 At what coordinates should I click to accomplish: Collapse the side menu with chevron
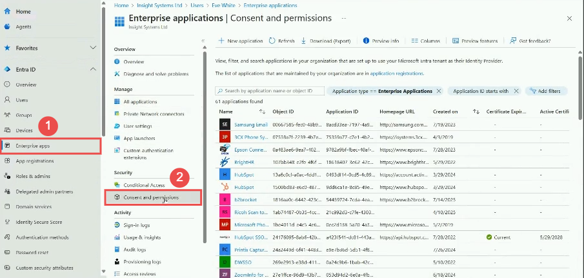click(x=203, y=41)
